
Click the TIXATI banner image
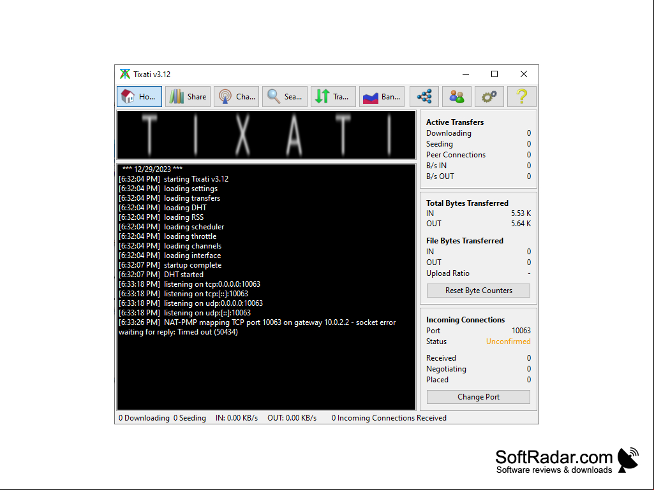click(267, 134)
